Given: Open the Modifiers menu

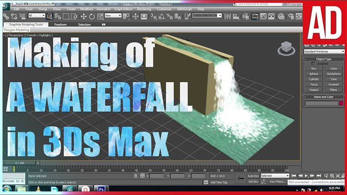Looking at the screenshot, I should [87, 9].
